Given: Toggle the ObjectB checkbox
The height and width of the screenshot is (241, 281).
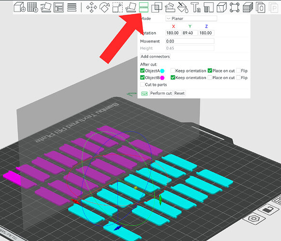Looking at the screenshot, I should [x=142, y=78].
